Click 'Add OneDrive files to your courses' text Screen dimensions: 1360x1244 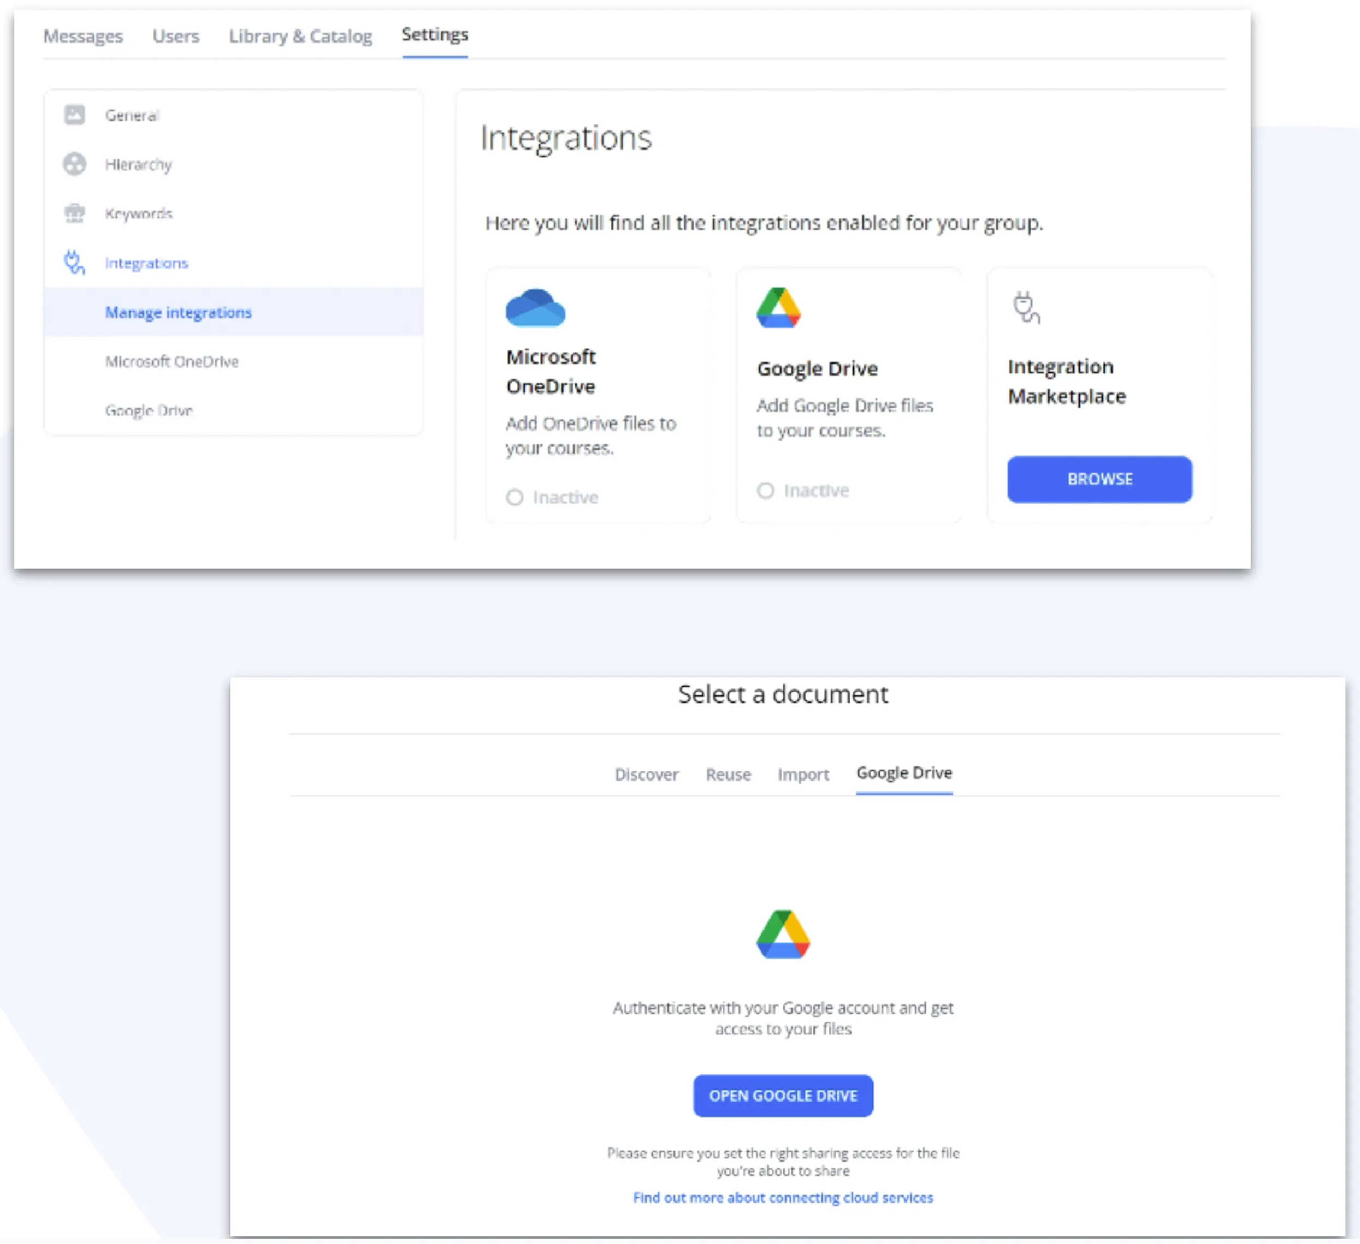tap(591, 436)
